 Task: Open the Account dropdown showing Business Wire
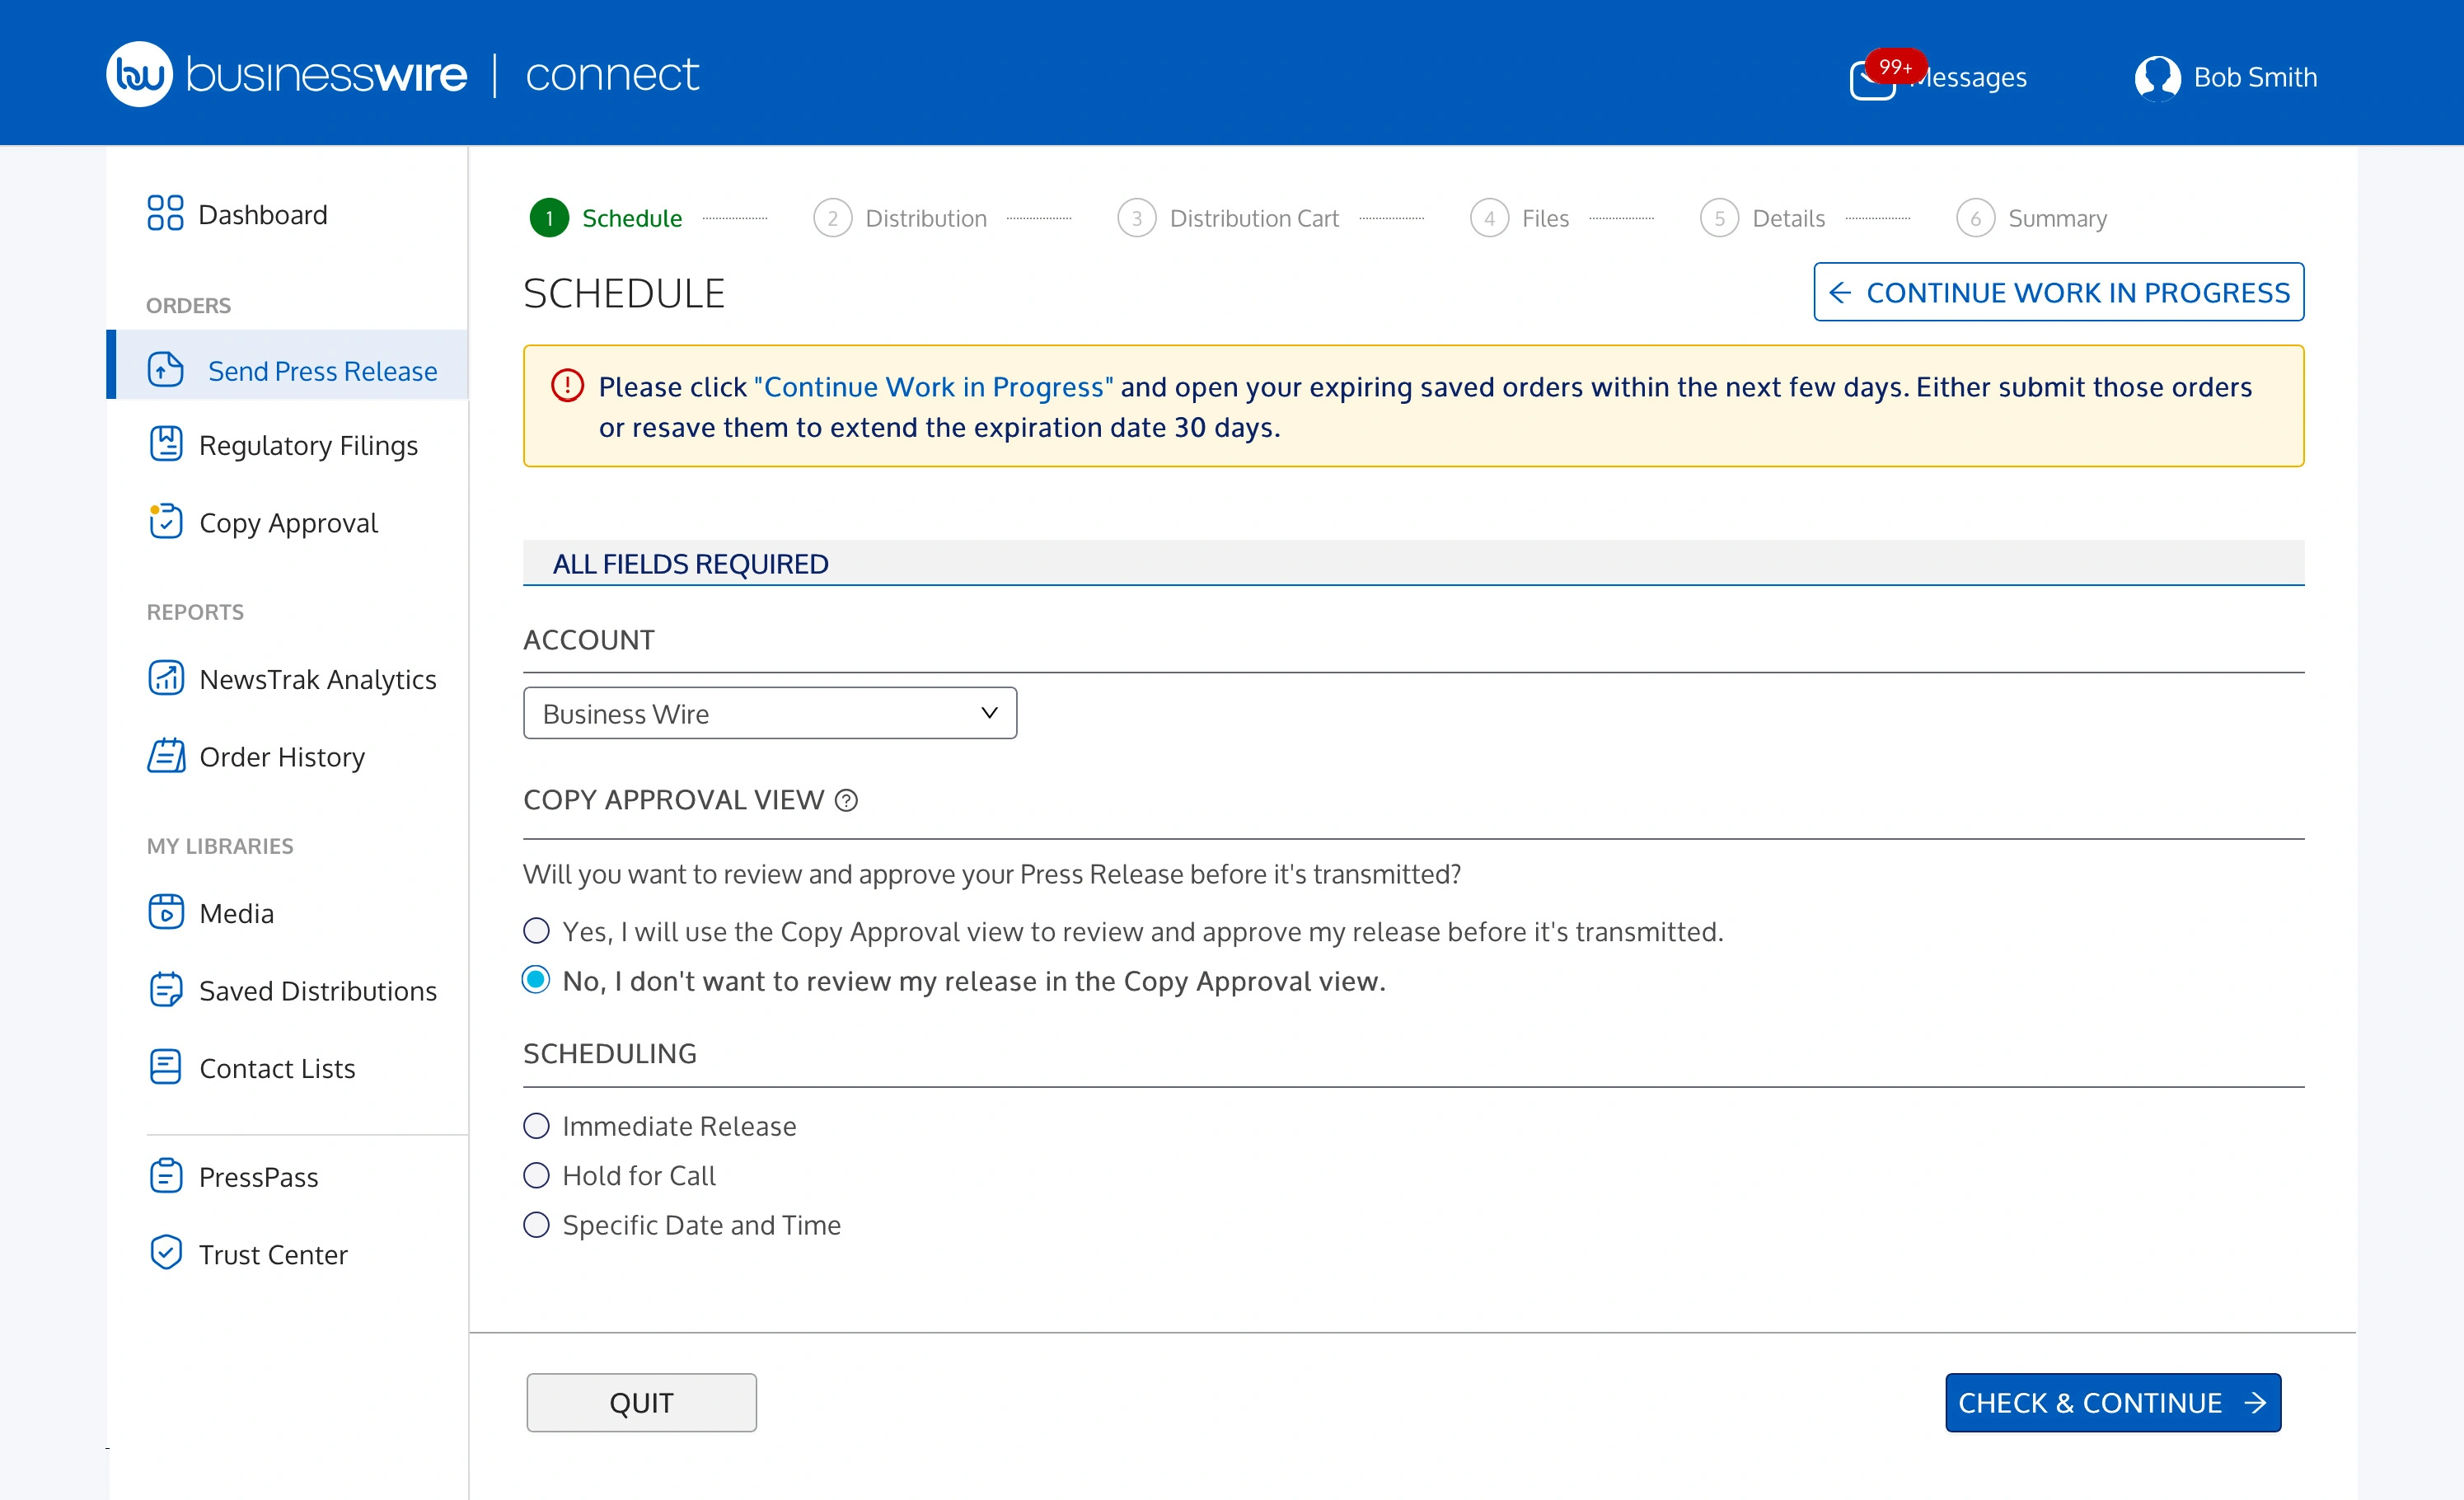pos(770,713)
